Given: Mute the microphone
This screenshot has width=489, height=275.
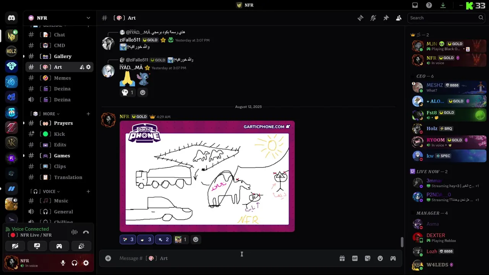Looking at the screenshot, I should pyautogui.click(x=63, y=263).
